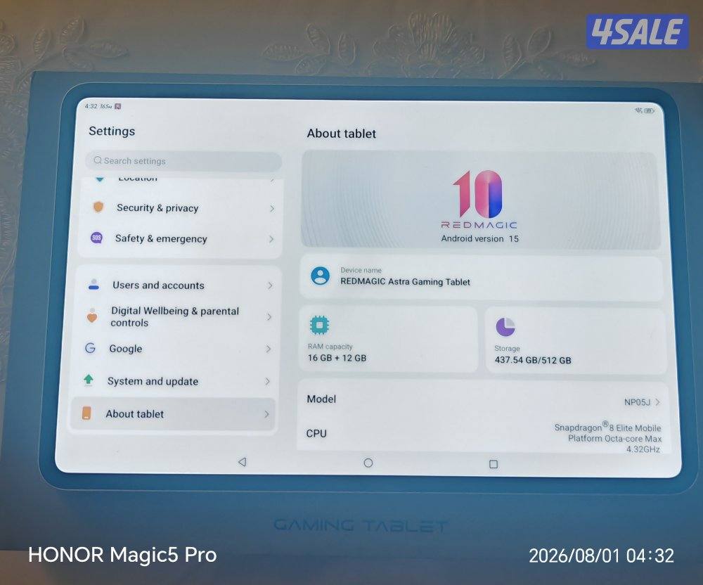The image size is (703, 585).
Task: Tap the 4:32 status bar clock
Action: 91,106
